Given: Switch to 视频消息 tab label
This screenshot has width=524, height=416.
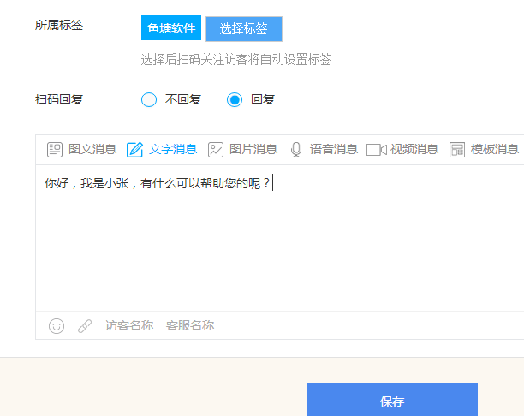Looking at the screenshot, I should coord(414,149).
